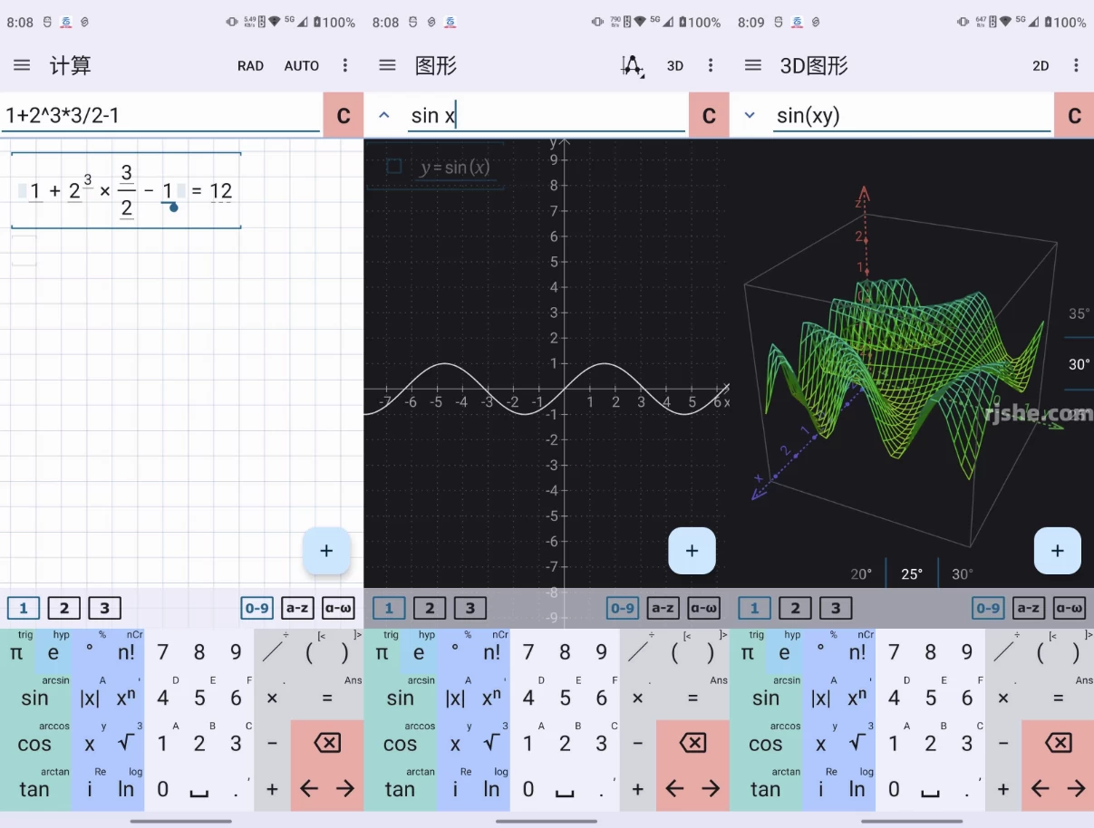Screen dimensions: 1094x828
Task: Tap the plus button on 3D图形 screen
Action: point(1057,551)
